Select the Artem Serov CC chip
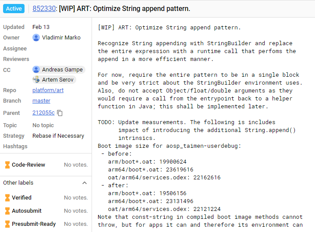Screen dimensions: 315x232 tap(54, 80)
